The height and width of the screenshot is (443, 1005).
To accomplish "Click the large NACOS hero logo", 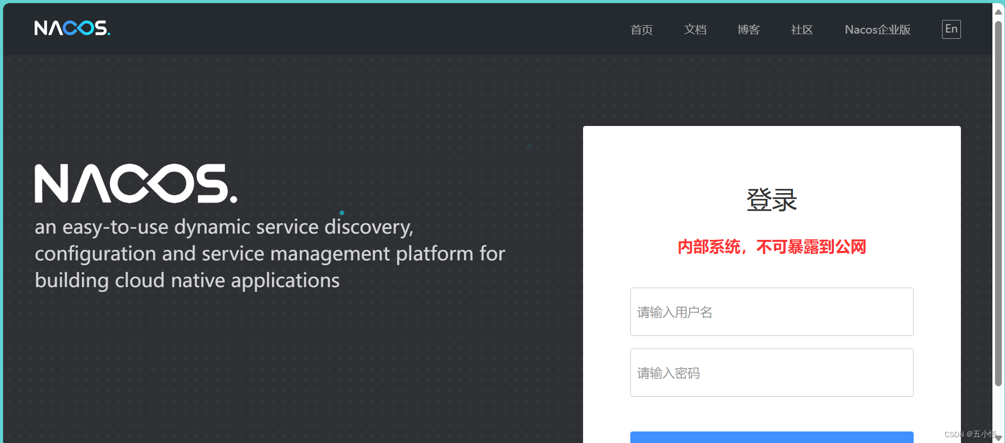I will (136, 183).
